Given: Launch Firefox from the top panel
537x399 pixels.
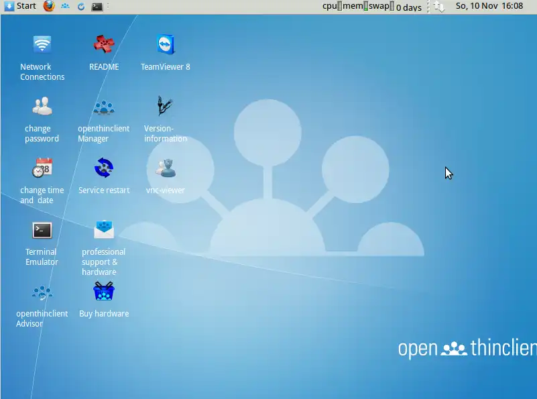Looking at the screenshot, I should [x=49, y=6].
